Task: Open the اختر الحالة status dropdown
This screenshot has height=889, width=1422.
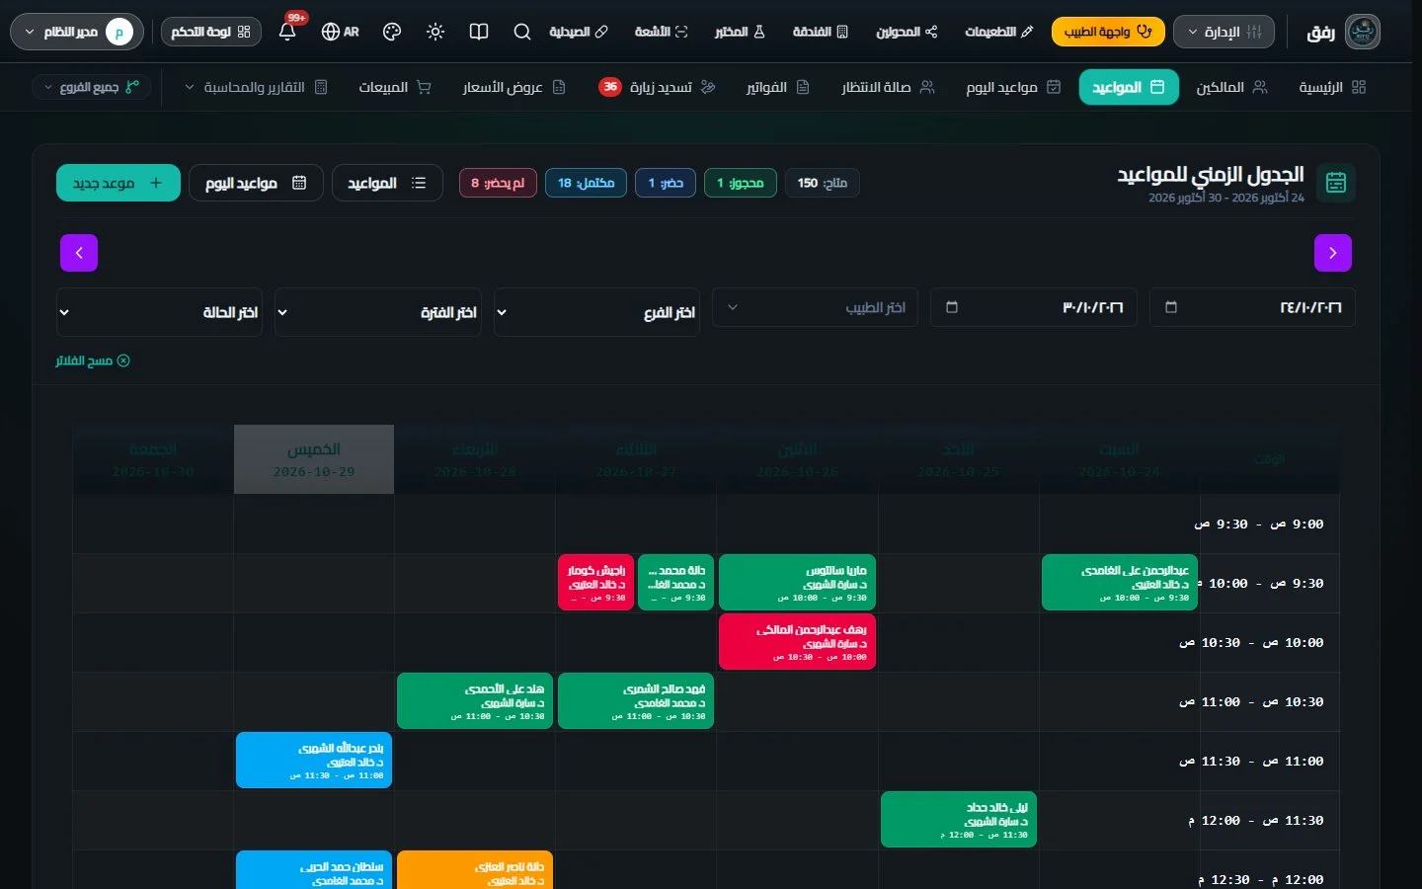Action: (159, 312)
